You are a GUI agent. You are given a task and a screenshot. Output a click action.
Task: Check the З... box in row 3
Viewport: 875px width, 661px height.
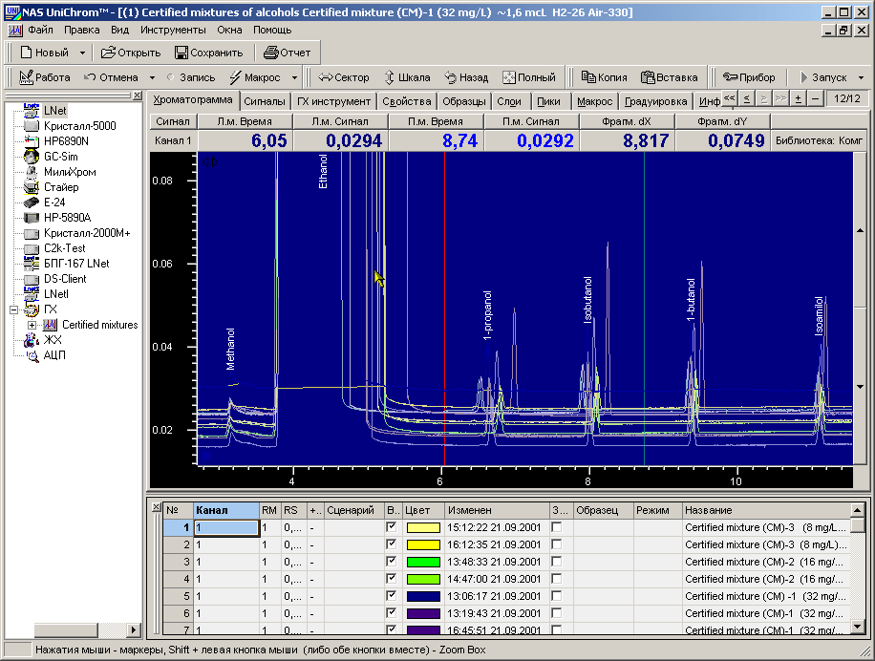pyautogui.click(x=556, y=562)
